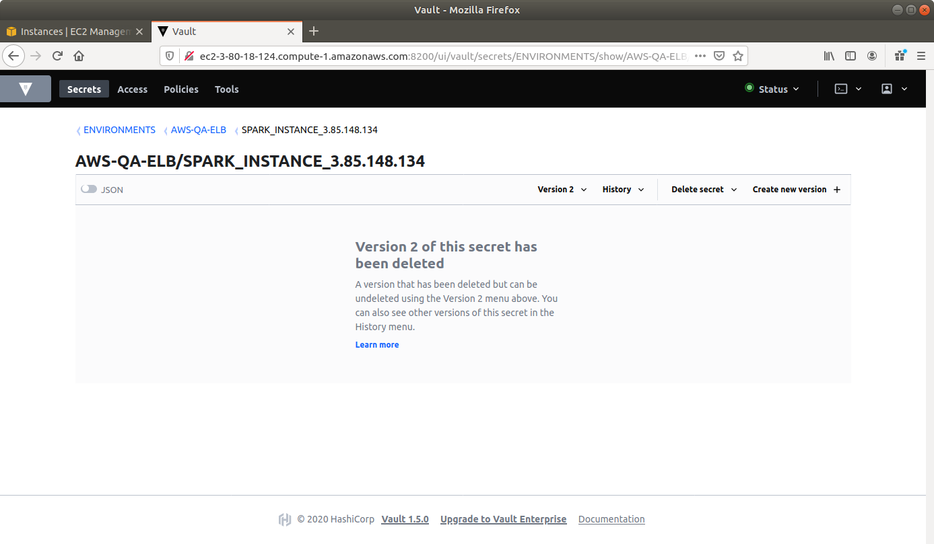Expand the Status dropdown
The width and height of the screenshot is (934, 544).
(772, 89)
